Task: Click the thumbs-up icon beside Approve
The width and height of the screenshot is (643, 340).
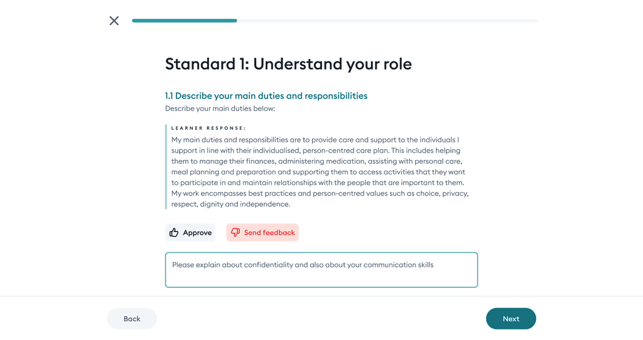Action: click(174, 233)
